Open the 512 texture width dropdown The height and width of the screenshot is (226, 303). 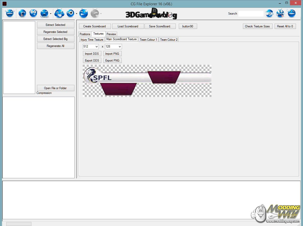(91, 46)
